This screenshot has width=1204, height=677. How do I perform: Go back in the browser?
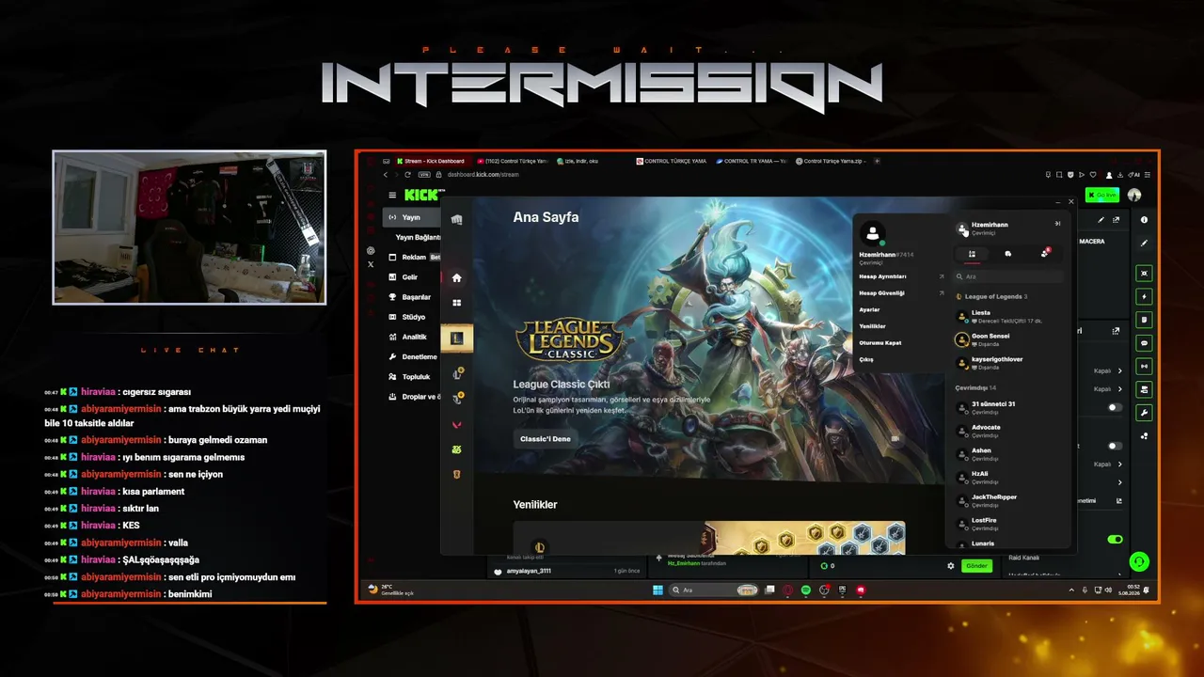pyautogui.click(x=385, y=175)
